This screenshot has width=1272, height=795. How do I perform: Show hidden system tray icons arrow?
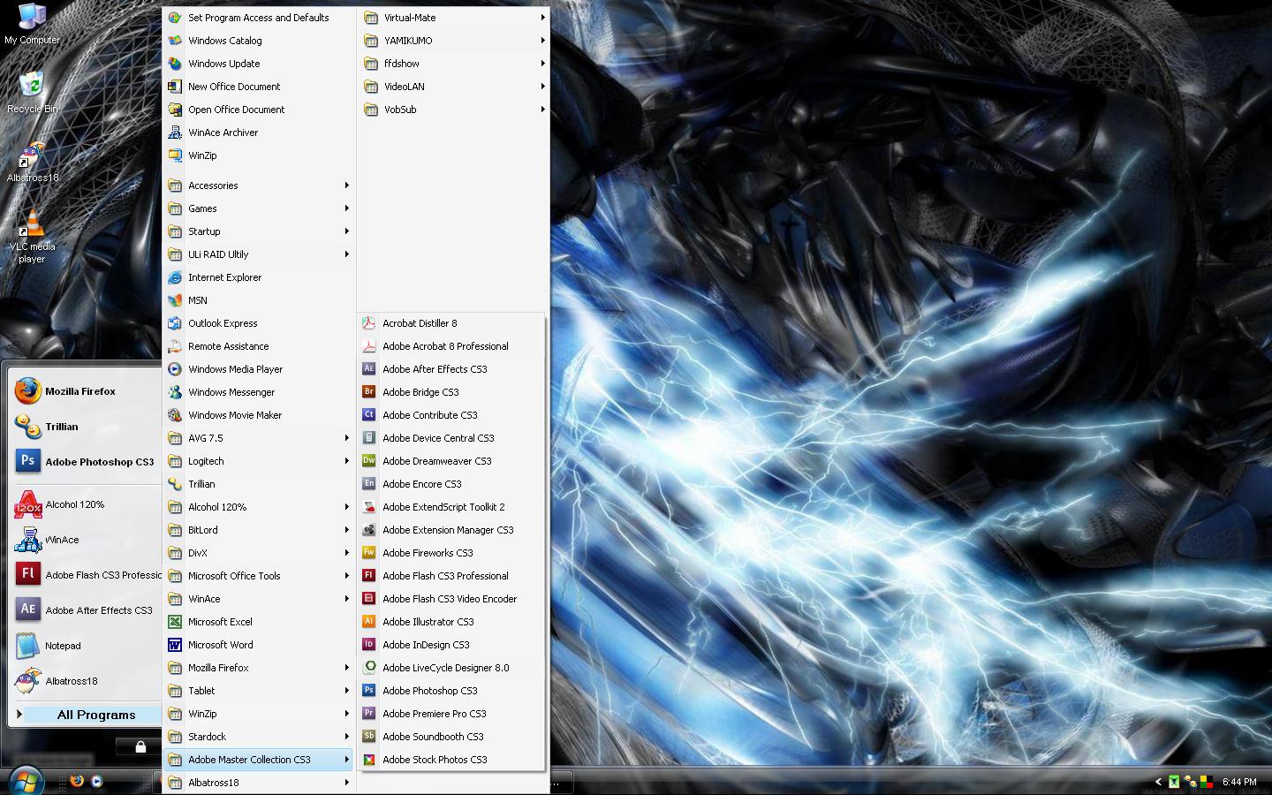coord(1158,782)
